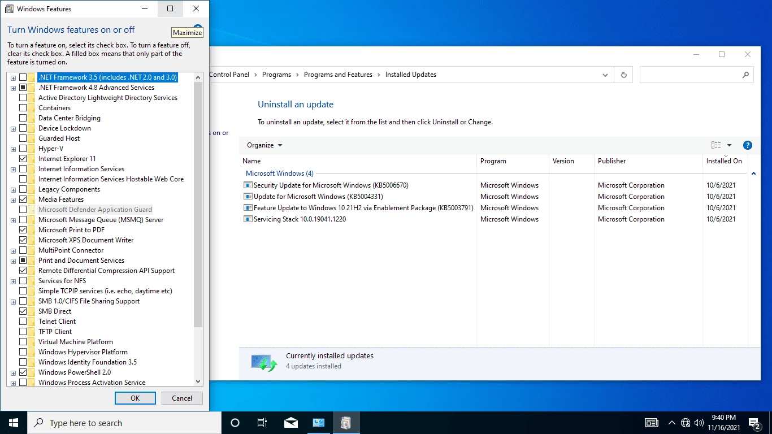Switch to Control Panel taskbar window
Image resolution: width=772 pixels, height=434 pixels.
pyautogui.click(x=319, y=423)
